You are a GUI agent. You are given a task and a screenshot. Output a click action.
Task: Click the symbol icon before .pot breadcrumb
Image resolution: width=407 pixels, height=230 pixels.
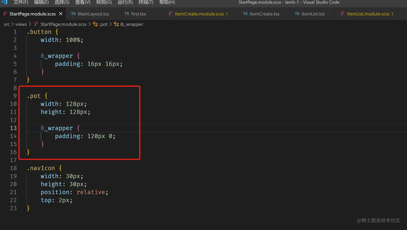[95, 24]
